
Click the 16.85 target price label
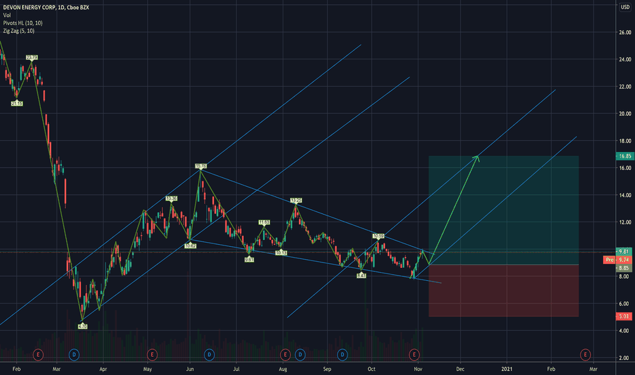pos(624,156)
